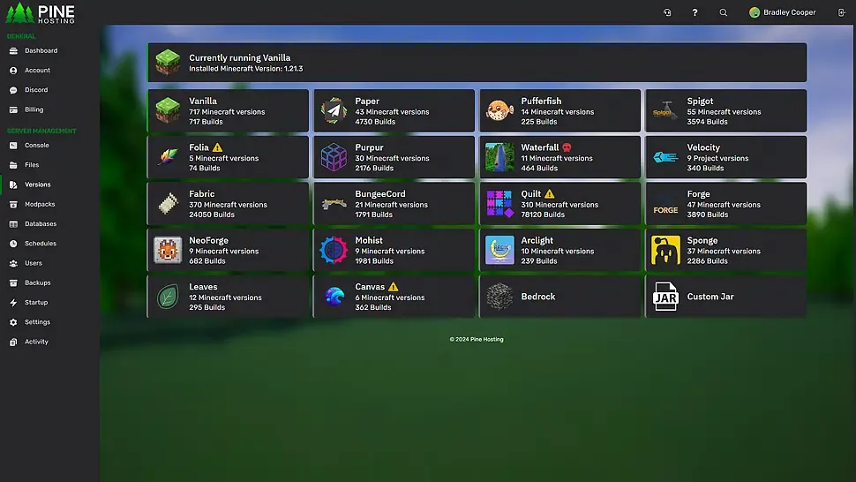Select the Purpur cube icon
This screenshot has width=856, height=482.
click(x=334, y=157)
